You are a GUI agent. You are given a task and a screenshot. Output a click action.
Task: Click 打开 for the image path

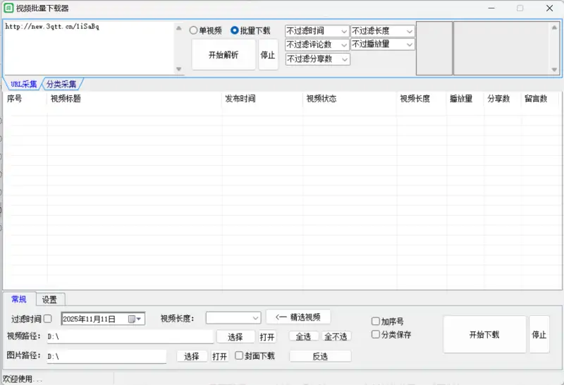(219, 356)
